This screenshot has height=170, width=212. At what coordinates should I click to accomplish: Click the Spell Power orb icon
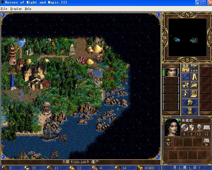pos(199,128)
